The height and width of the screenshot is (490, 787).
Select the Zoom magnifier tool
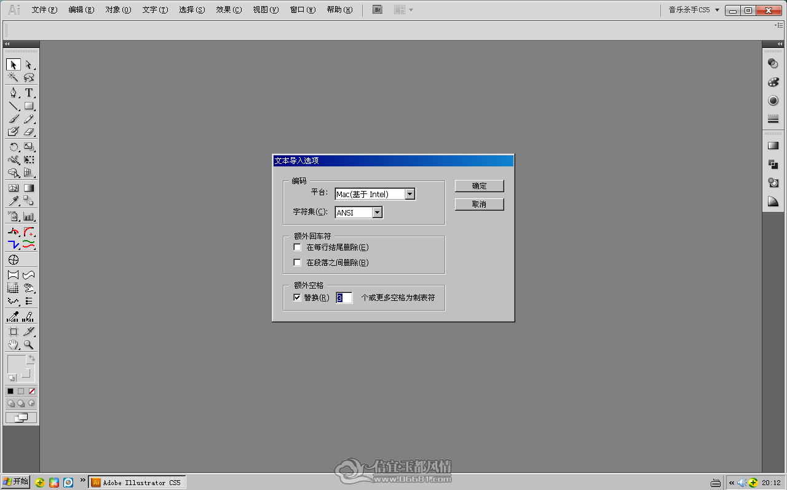click(29, 344)
